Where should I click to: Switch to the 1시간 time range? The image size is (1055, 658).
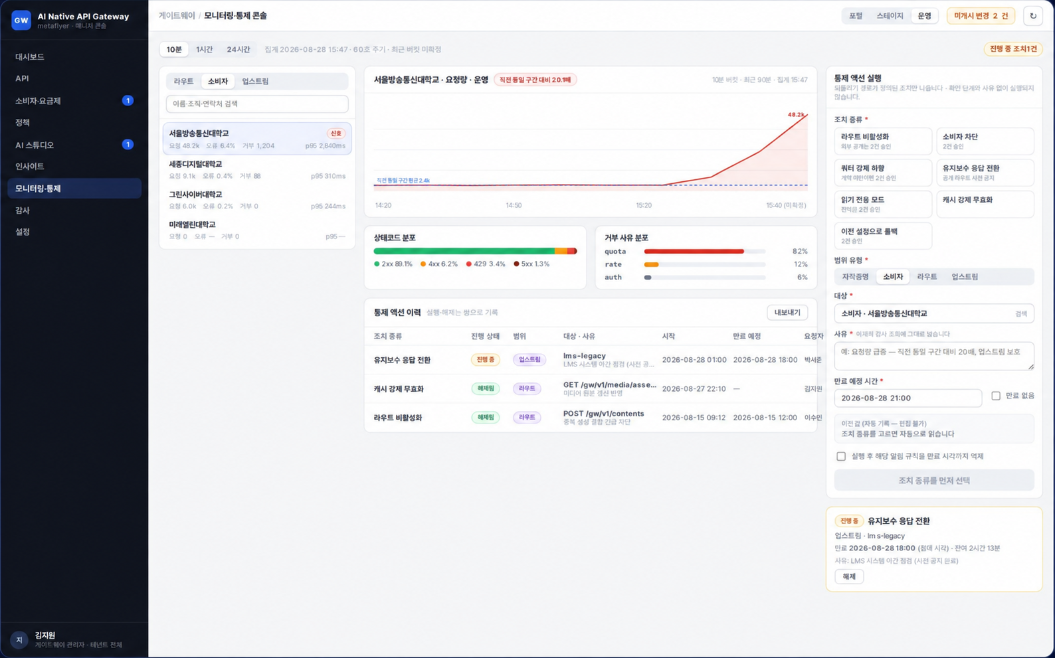(x=204, y=49)
